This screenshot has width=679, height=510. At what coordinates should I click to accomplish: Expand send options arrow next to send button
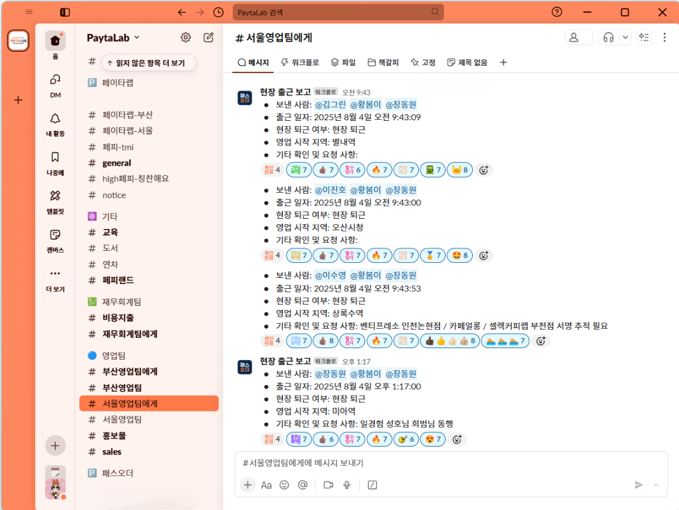tap(656, 485)
